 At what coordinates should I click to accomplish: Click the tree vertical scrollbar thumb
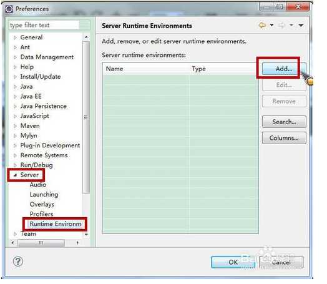pos(86,117)
